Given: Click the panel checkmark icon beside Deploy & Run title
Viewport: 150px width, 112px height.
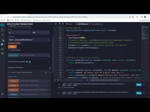Looking at the screenshot, I should pyautogui.click(x=48, y=24).
